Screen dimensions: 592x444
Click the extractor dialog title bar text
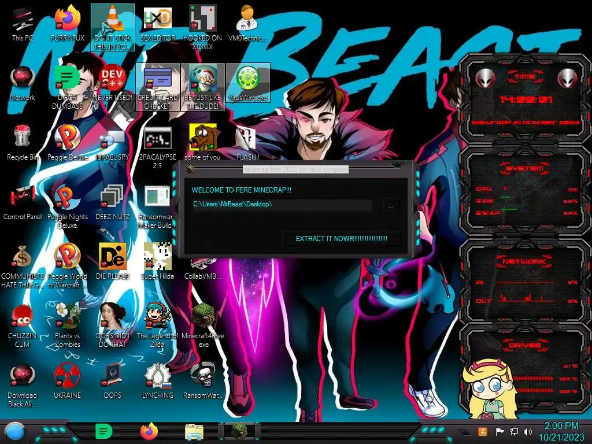[295, 169]
